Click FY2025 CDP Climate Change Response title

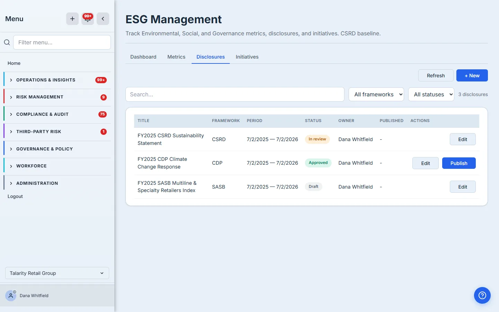tap(162, 163)
